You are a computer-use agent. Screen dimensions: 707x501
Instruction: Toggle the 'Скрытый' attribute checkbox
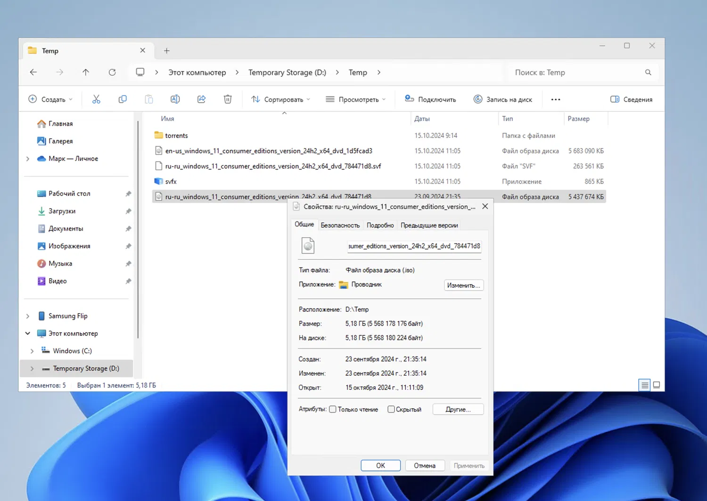tap(391, 409)
